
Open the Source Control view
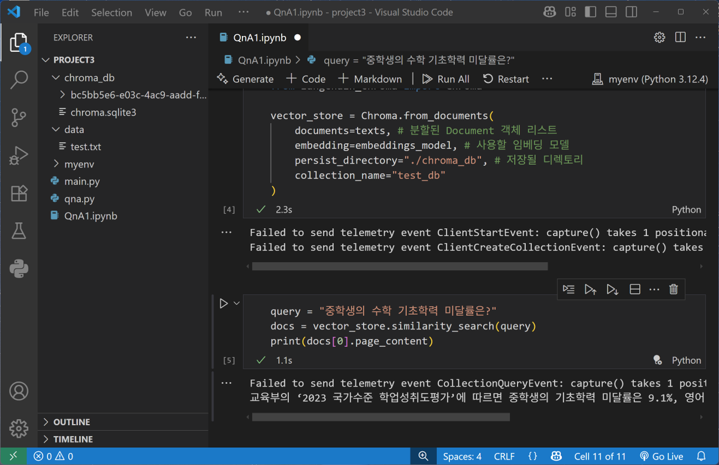[x=19, y=117]
